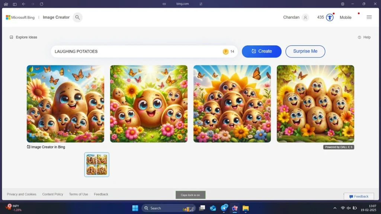Viewport: 381px width, 214px height.
Task: Go back with browser back arrow
Action: coord(23,4)
